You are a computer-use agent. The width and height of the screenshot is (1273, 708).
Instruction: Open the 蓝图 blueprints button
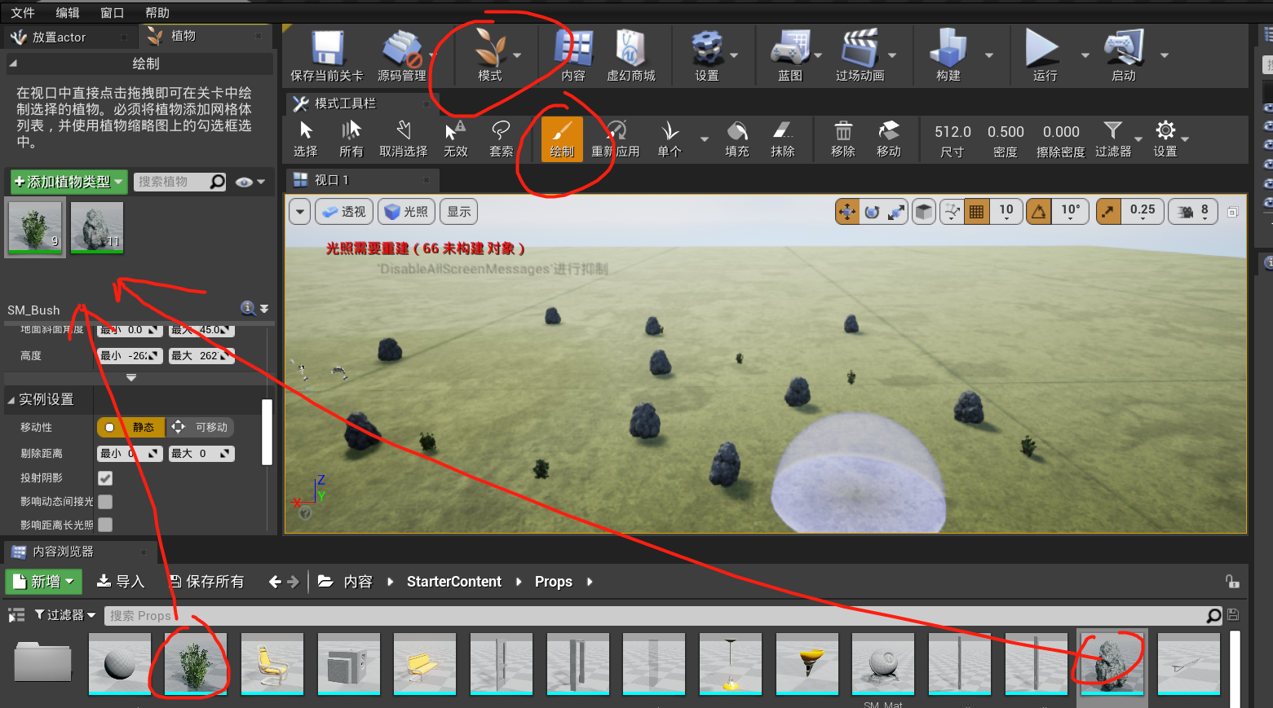(x=789, y=55)
